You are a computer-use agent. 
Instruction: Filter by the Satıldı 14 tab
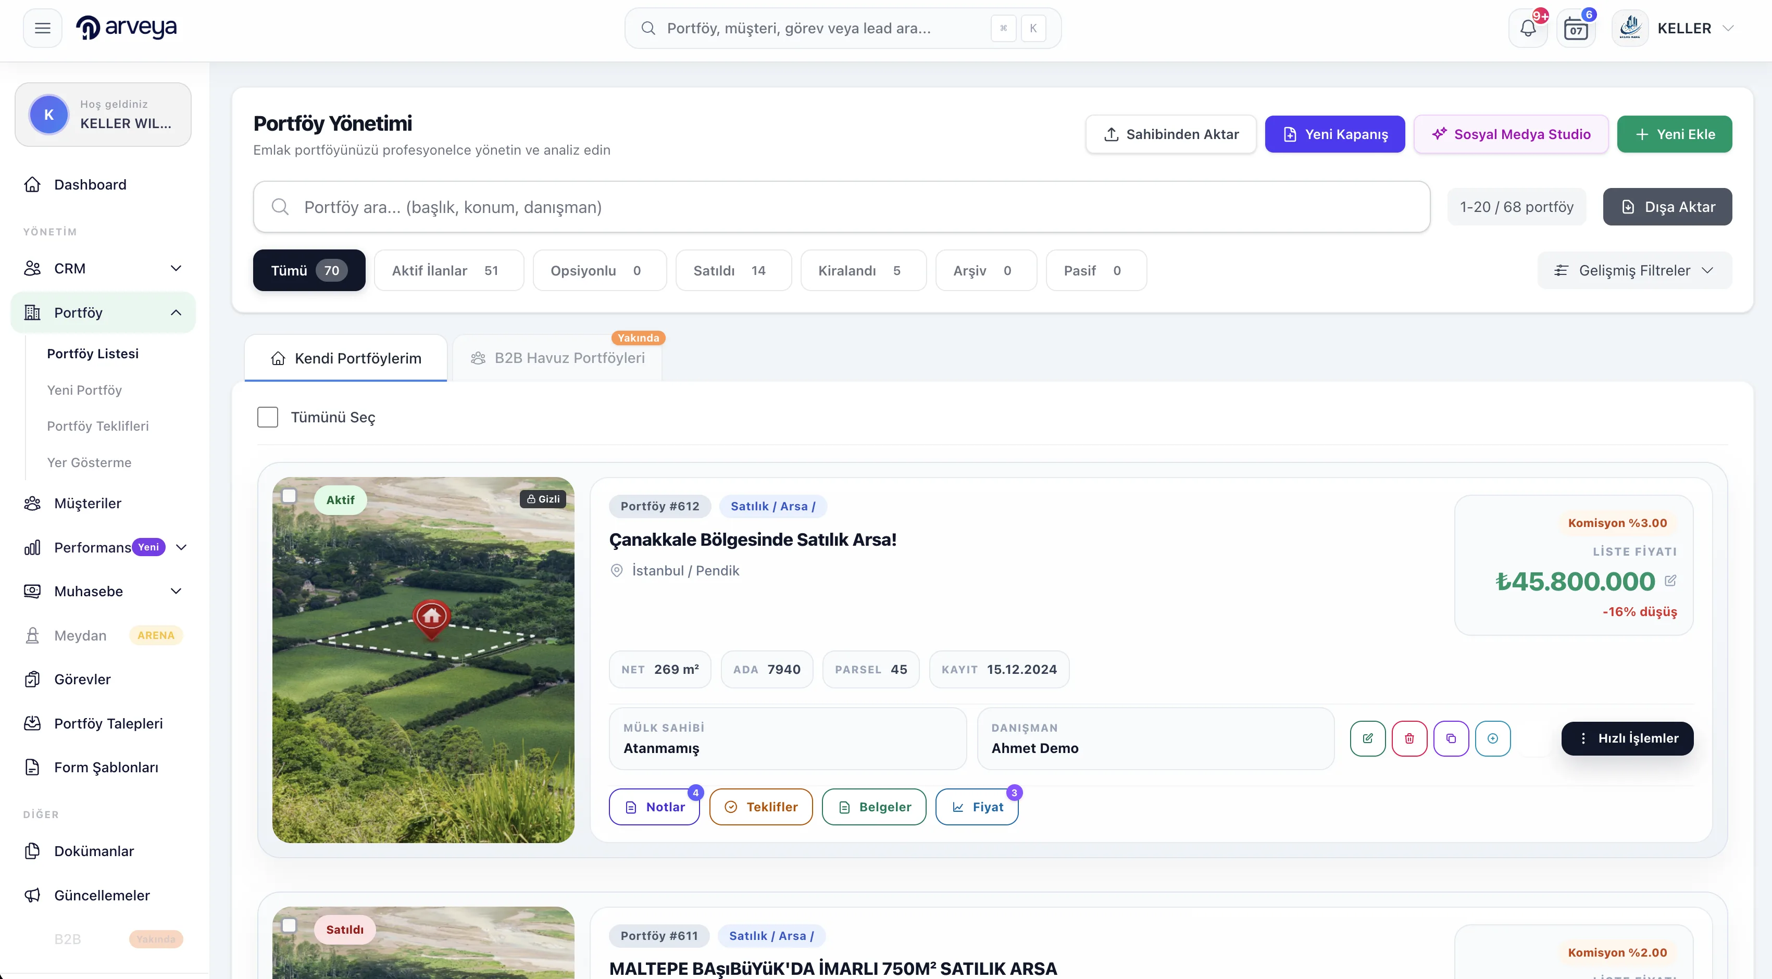pos(733,270)
